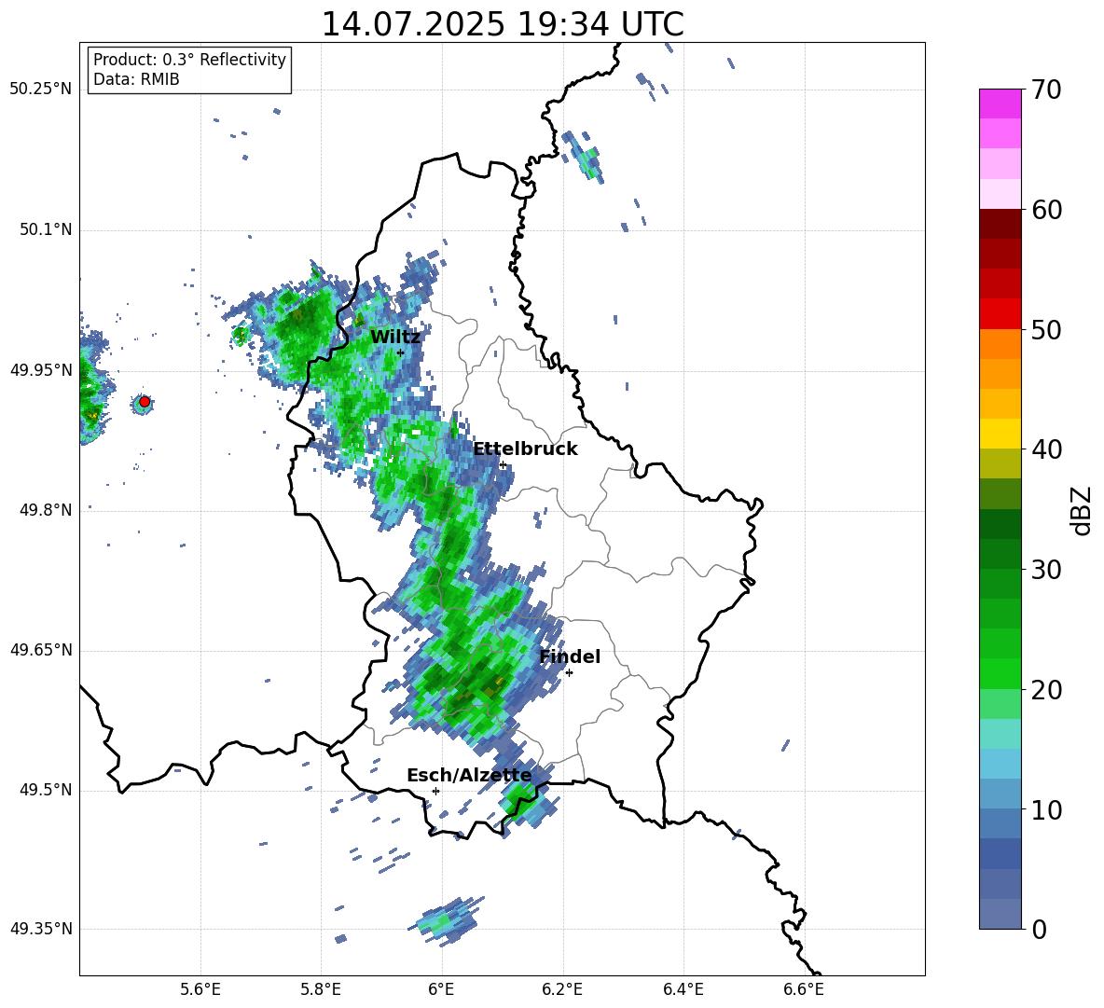Click the 50.1°N latitude label
1104x1008 pixels.
46,230
